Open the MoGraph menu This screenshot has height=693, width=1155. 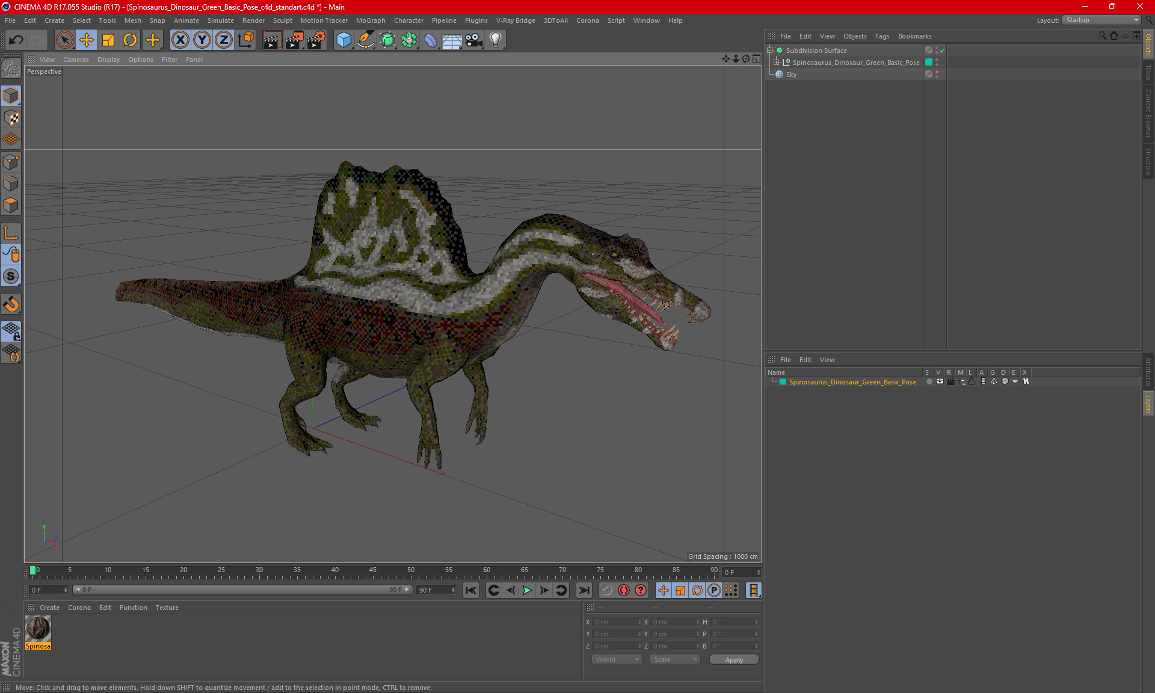[x=371, y=20]
